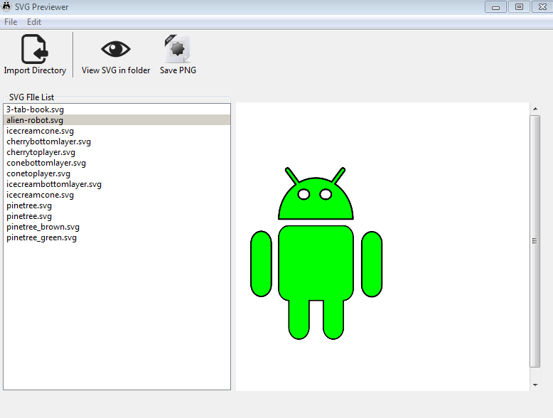Viewport: 553px width, 418px height.
Task: Select cherrytoplayer.svg in the list
Action: [117, 152]
